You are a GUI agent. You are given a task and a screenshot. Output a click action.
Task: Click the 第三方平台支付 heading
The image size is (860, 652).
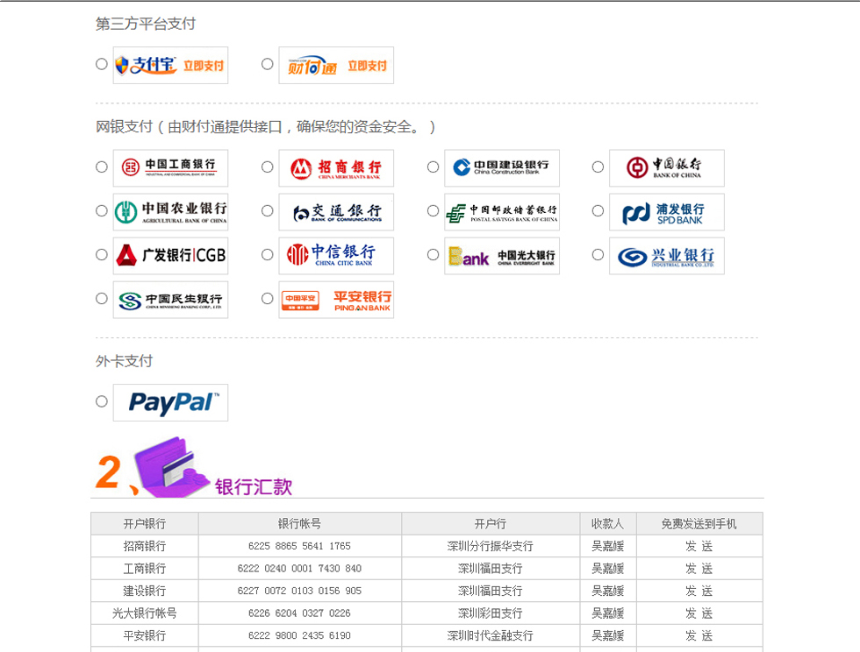(146, 24)
